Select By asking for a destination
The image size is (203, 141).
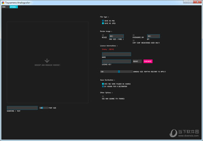(103, 86)
